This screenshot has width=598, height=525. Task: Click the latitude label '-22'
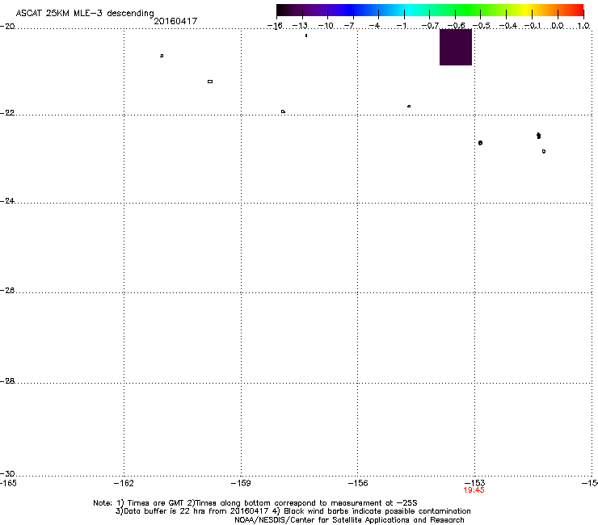coord(7,113)
